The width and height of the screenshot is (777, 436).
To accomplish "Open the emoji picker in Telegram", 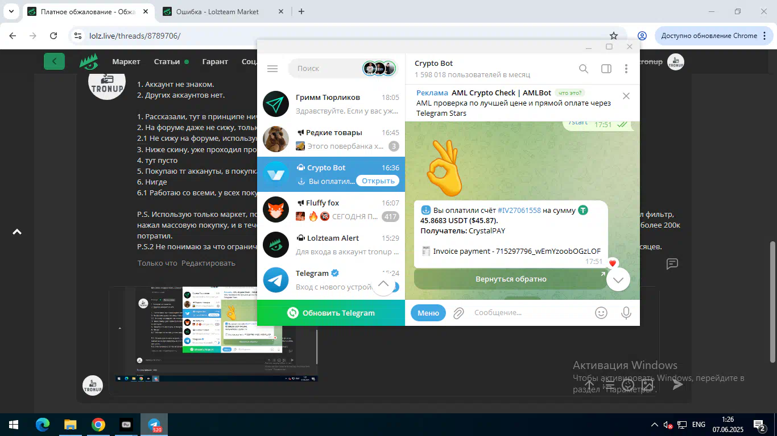I will [601, 313].
